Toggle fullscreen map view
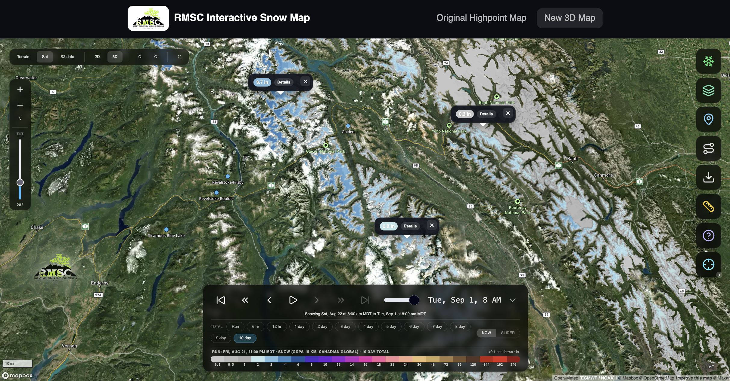The height and width of the screenshot is (381, 730). [x=180, y=56]
